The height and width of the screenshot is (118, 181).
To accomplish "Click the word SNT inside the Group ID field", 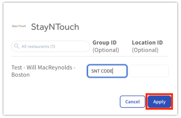I will pos(95,71).
